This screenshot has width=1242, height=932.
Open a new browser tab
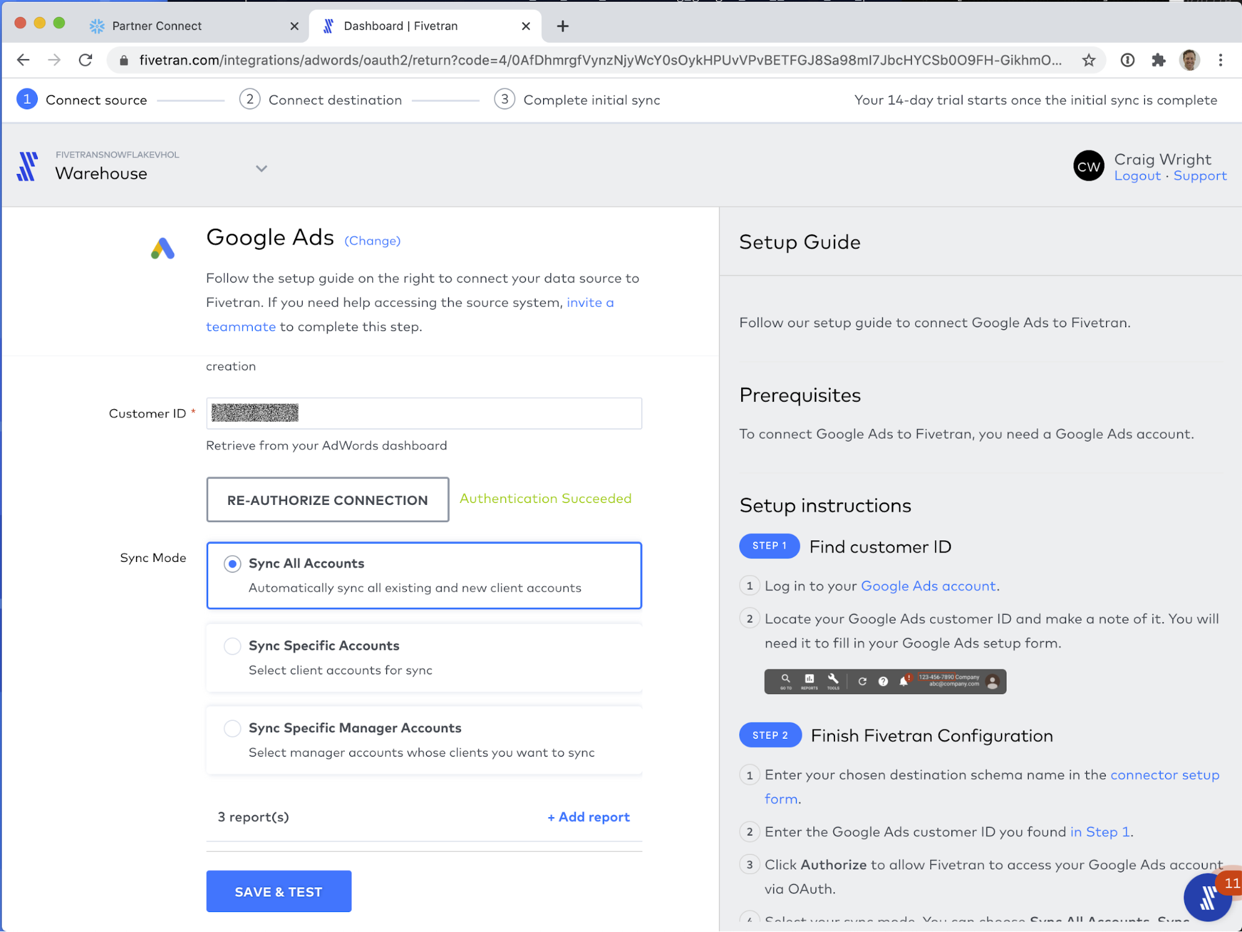[x=563, y=26]
